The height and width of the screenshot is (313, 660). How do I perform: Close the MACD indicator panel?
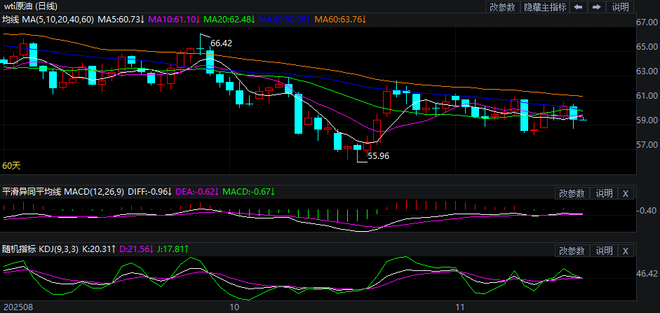coord(626,193)
